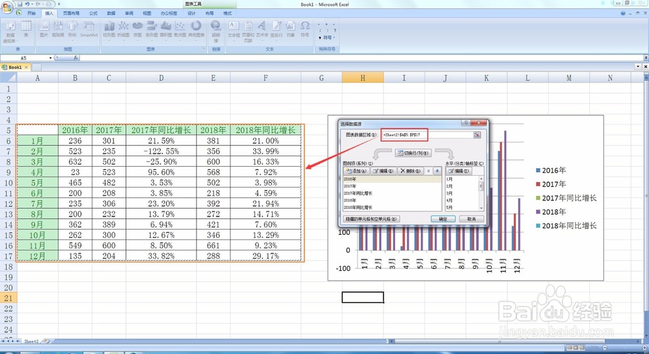
Task: Open the Charts group dialog launcher
Action: (203, 49)
